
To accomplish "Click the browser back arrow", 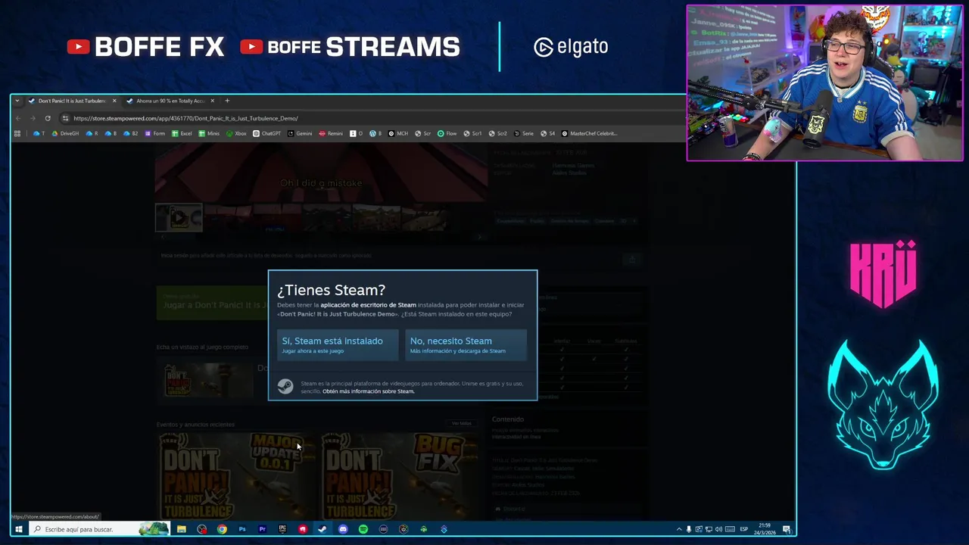I will click(18, 118).
